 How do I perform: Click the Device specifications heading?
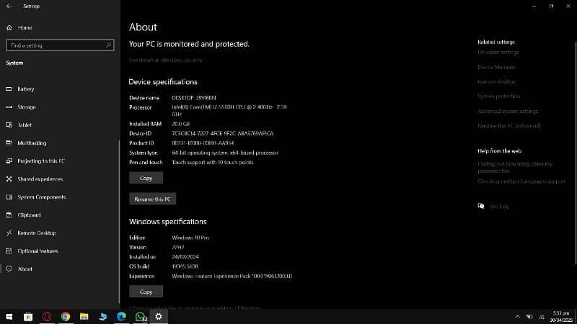(163, 82)
